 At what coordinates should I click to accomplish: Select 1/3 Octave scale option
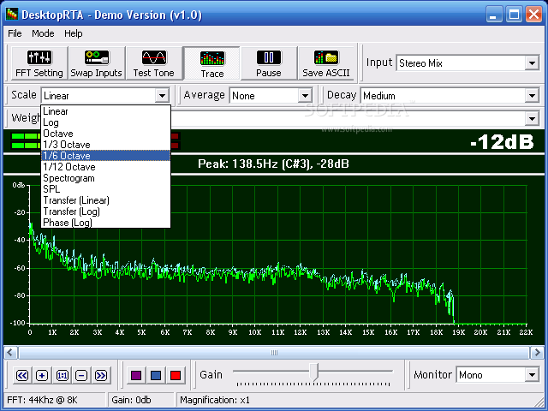pos(105,145)
